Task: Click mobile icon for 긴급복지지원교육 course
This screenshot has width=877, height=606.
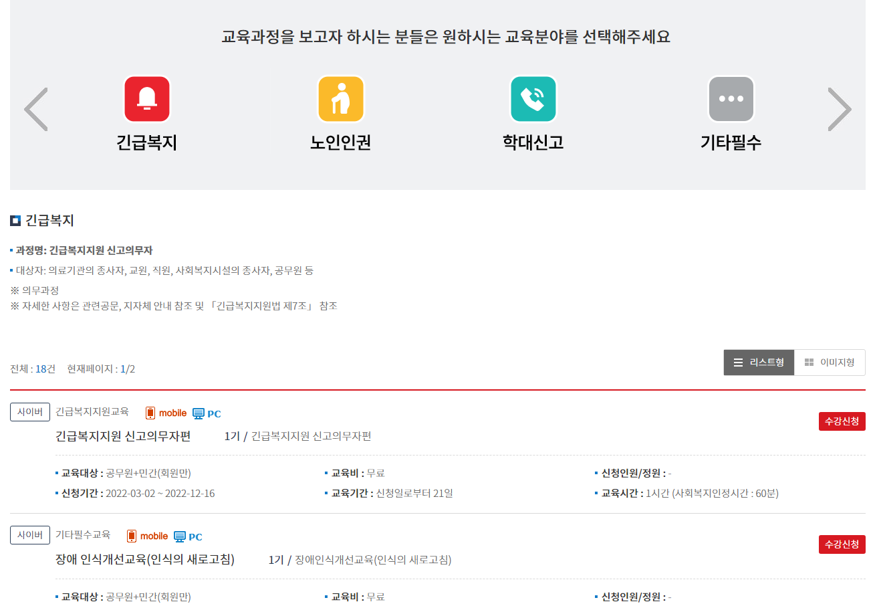Action: pyautogui.click(x=166, y=413)
